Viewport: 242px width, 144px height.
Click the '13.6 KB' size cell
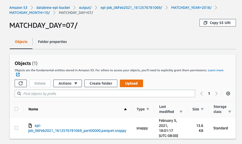tap(200, 128)
